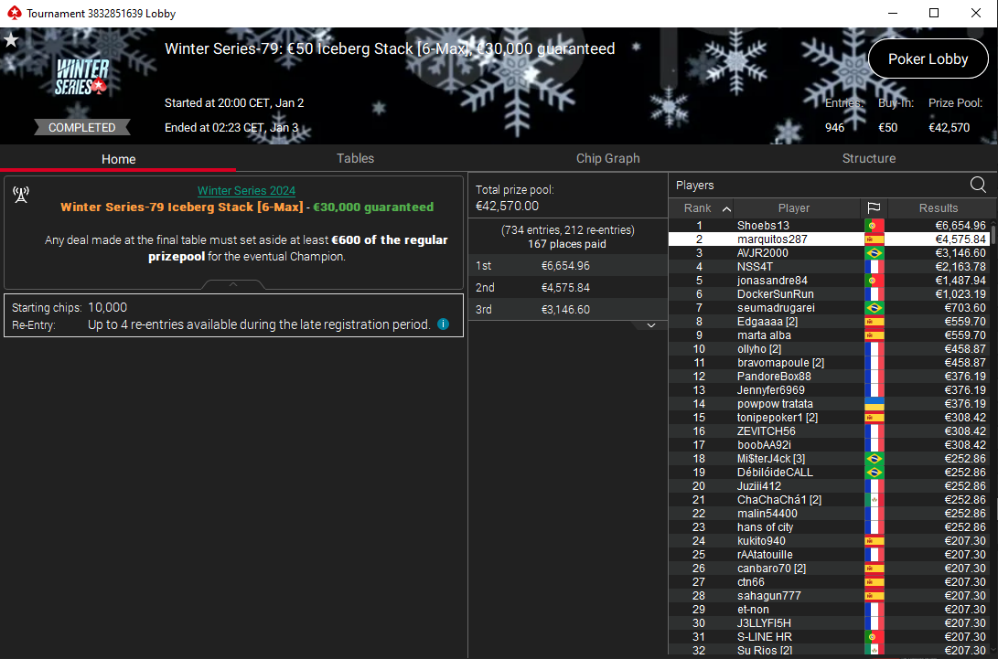The width and height of the screenshot is (998, 659).
Task: Open the Structure tab
Action: [x=869, y=158]
